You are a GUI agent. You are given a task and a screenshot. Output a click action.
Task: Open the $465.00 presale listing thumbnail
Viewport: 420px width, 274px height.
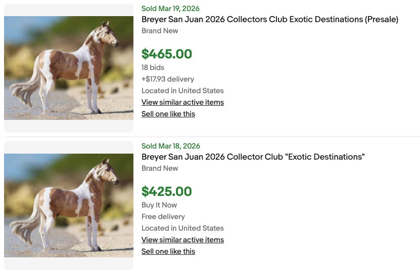pyautogui.click(x=69, y=68)
